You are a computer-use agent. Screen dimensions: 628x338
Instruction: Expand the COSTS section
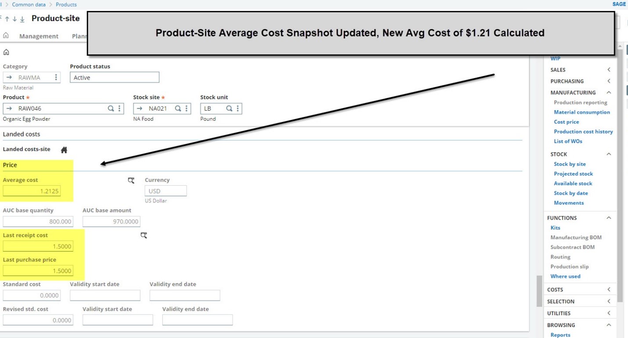(608, 289)
